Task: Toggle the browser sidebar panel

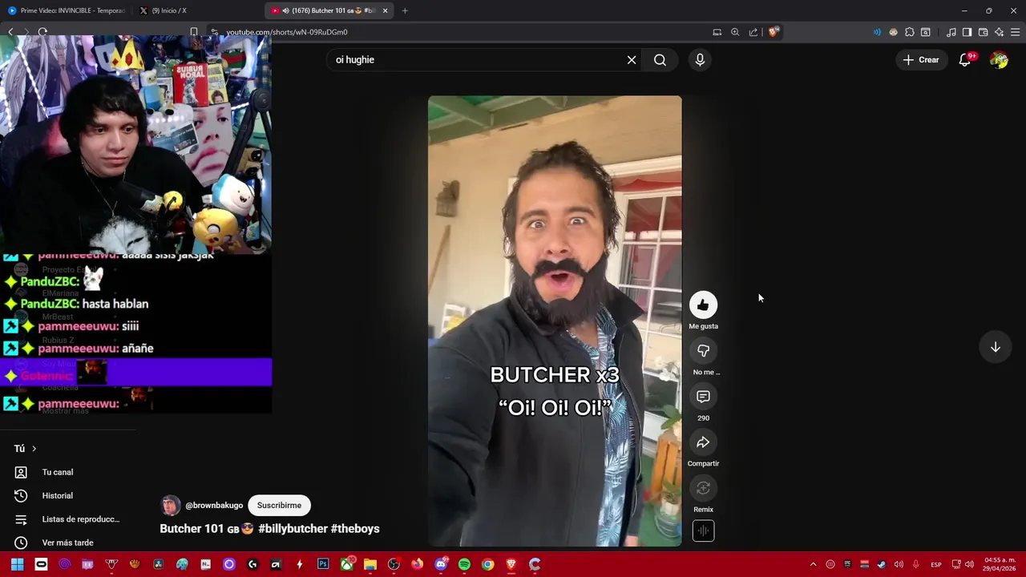Action: (967, 32)
